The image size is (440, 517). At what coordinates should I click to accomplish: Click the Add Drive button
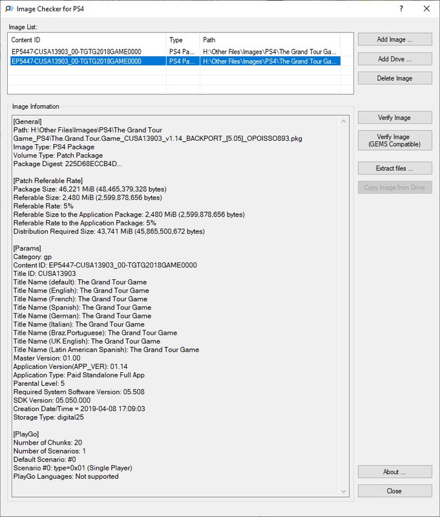tap(395, 59)
